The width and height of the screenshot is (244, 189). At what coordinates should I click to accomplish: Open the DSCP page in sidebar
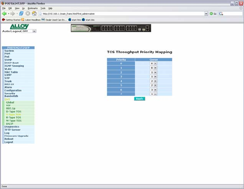(10, 124)
